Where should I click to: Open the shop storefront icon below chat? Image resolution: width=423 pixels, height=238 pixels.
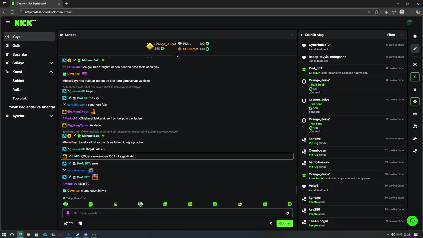[80, 223]
